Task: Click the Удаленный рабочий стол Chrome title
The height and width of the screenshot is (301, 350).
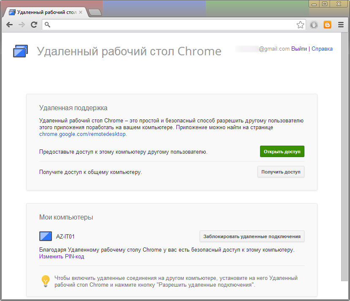Action: click(129, 52)
